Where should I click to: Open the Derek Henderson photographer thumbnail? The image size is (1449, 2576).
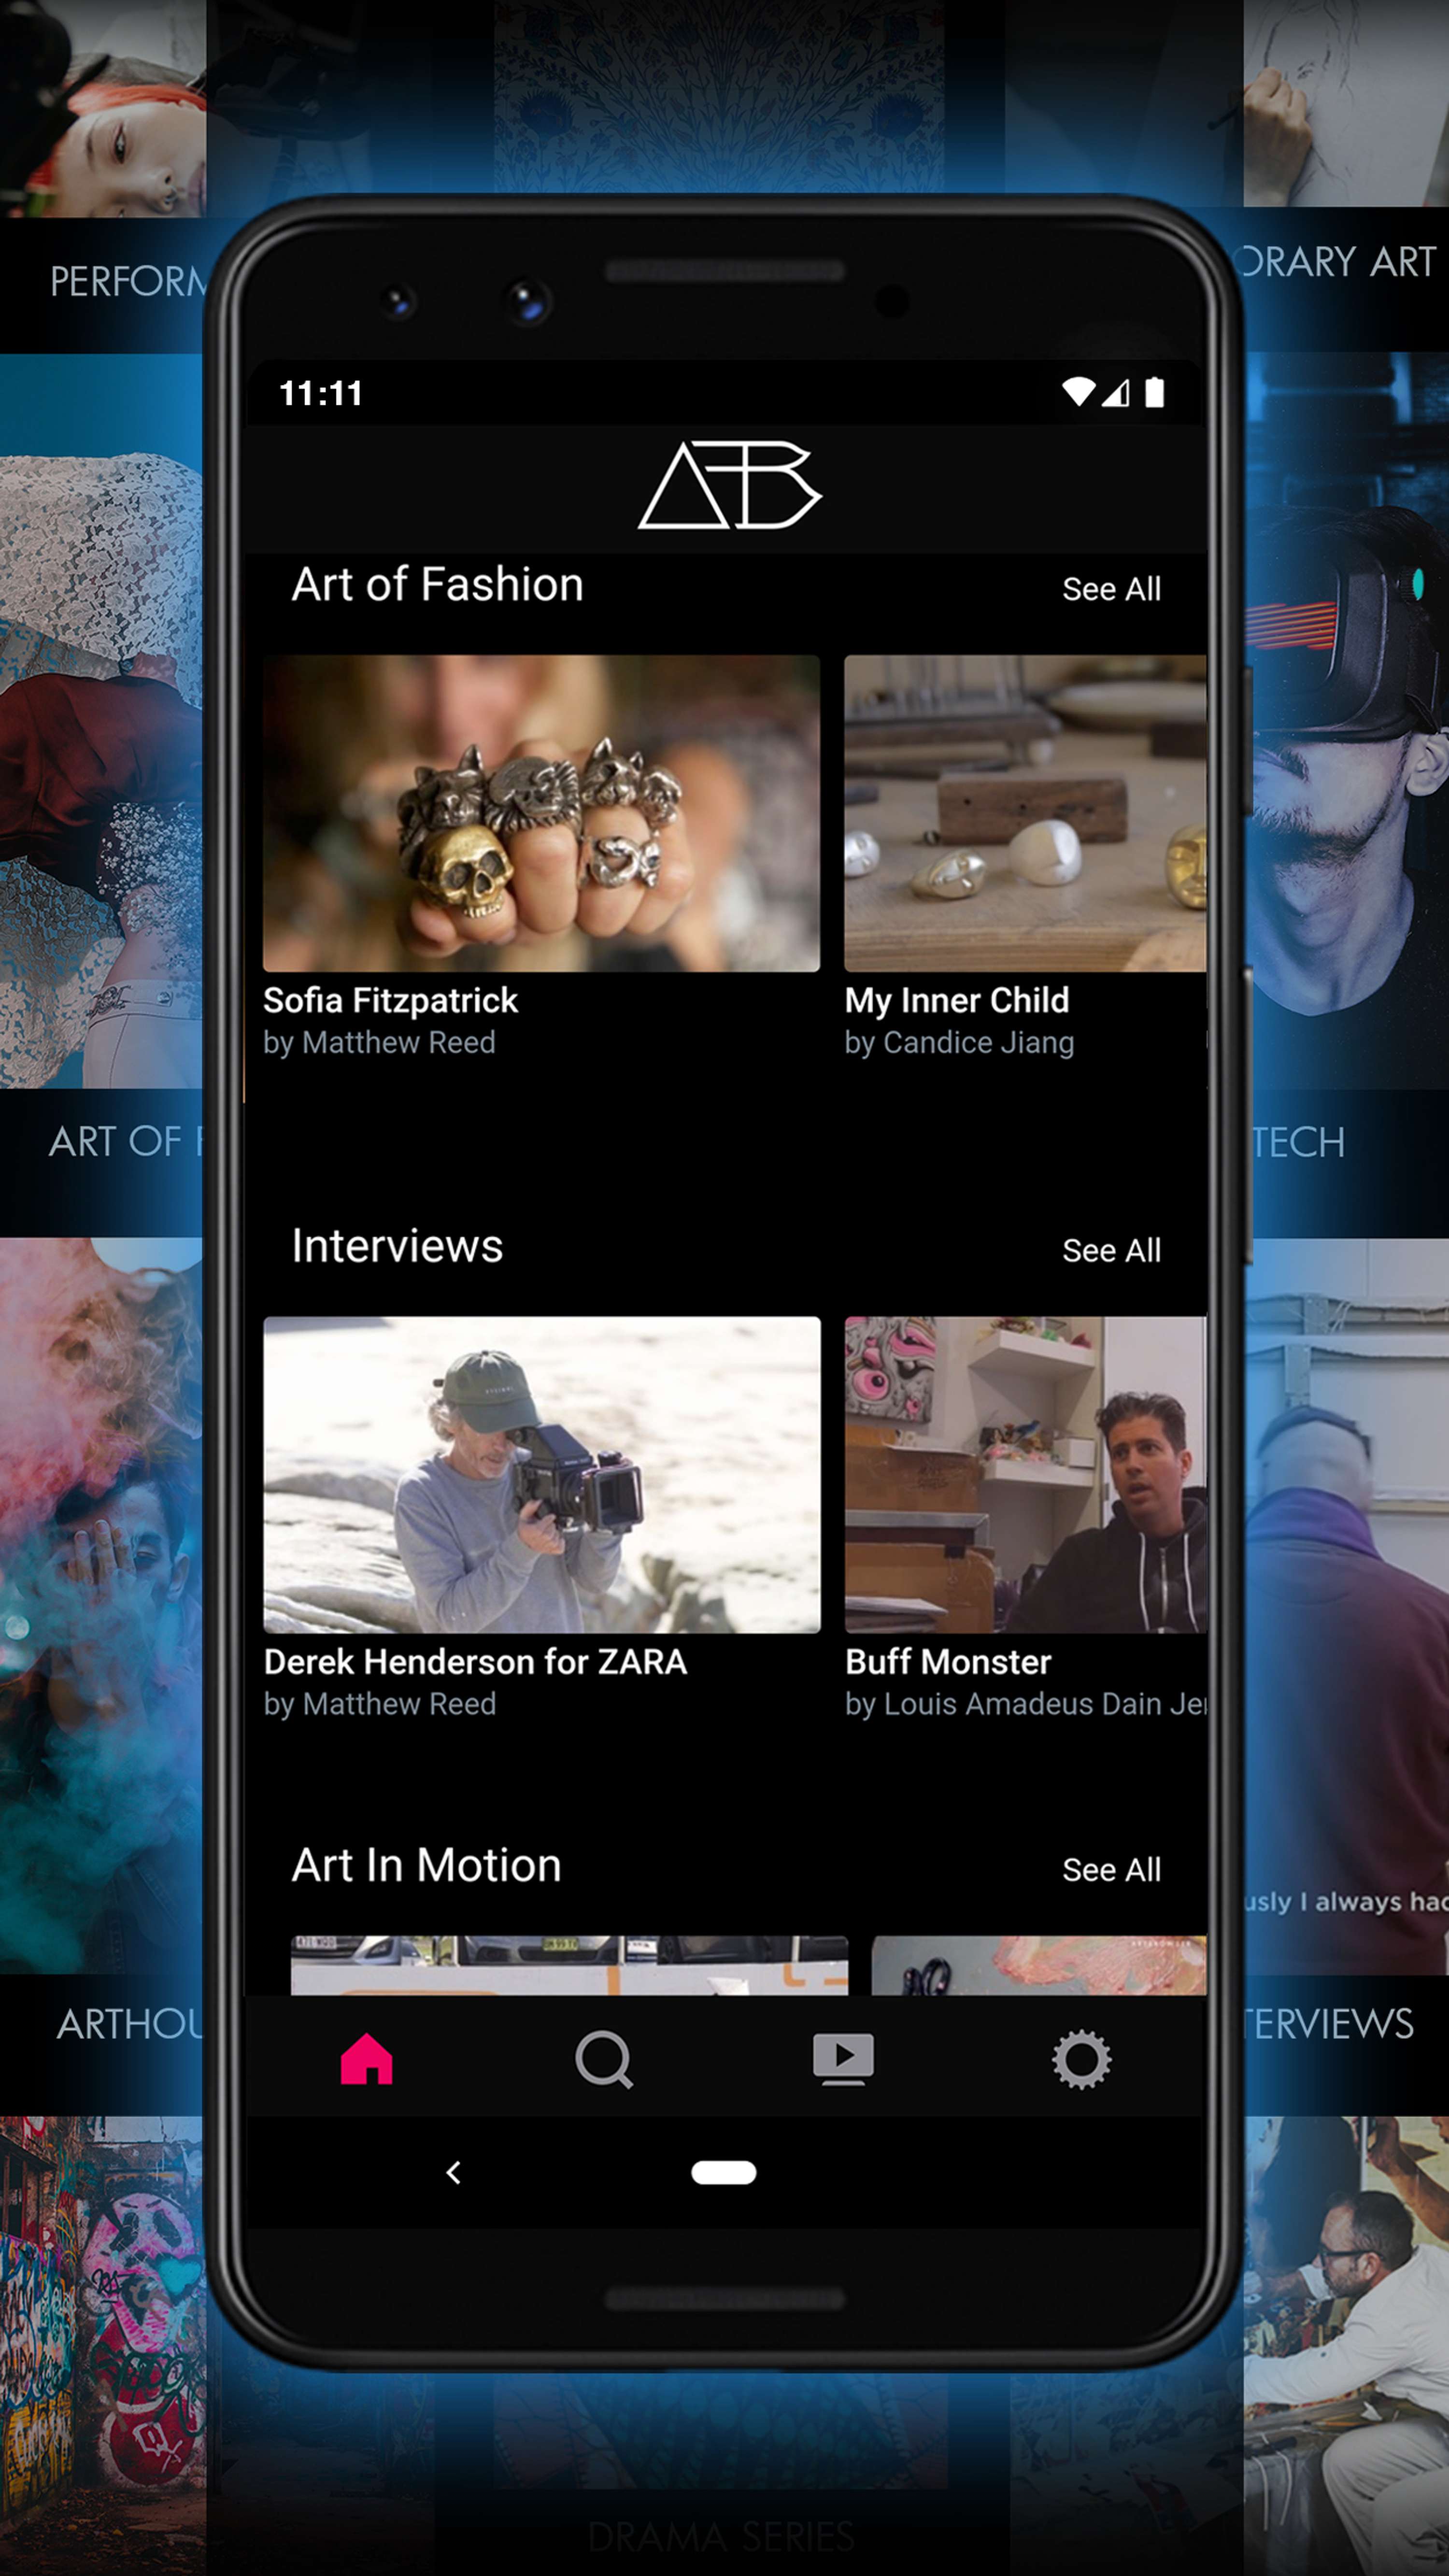click(541, 1474)
